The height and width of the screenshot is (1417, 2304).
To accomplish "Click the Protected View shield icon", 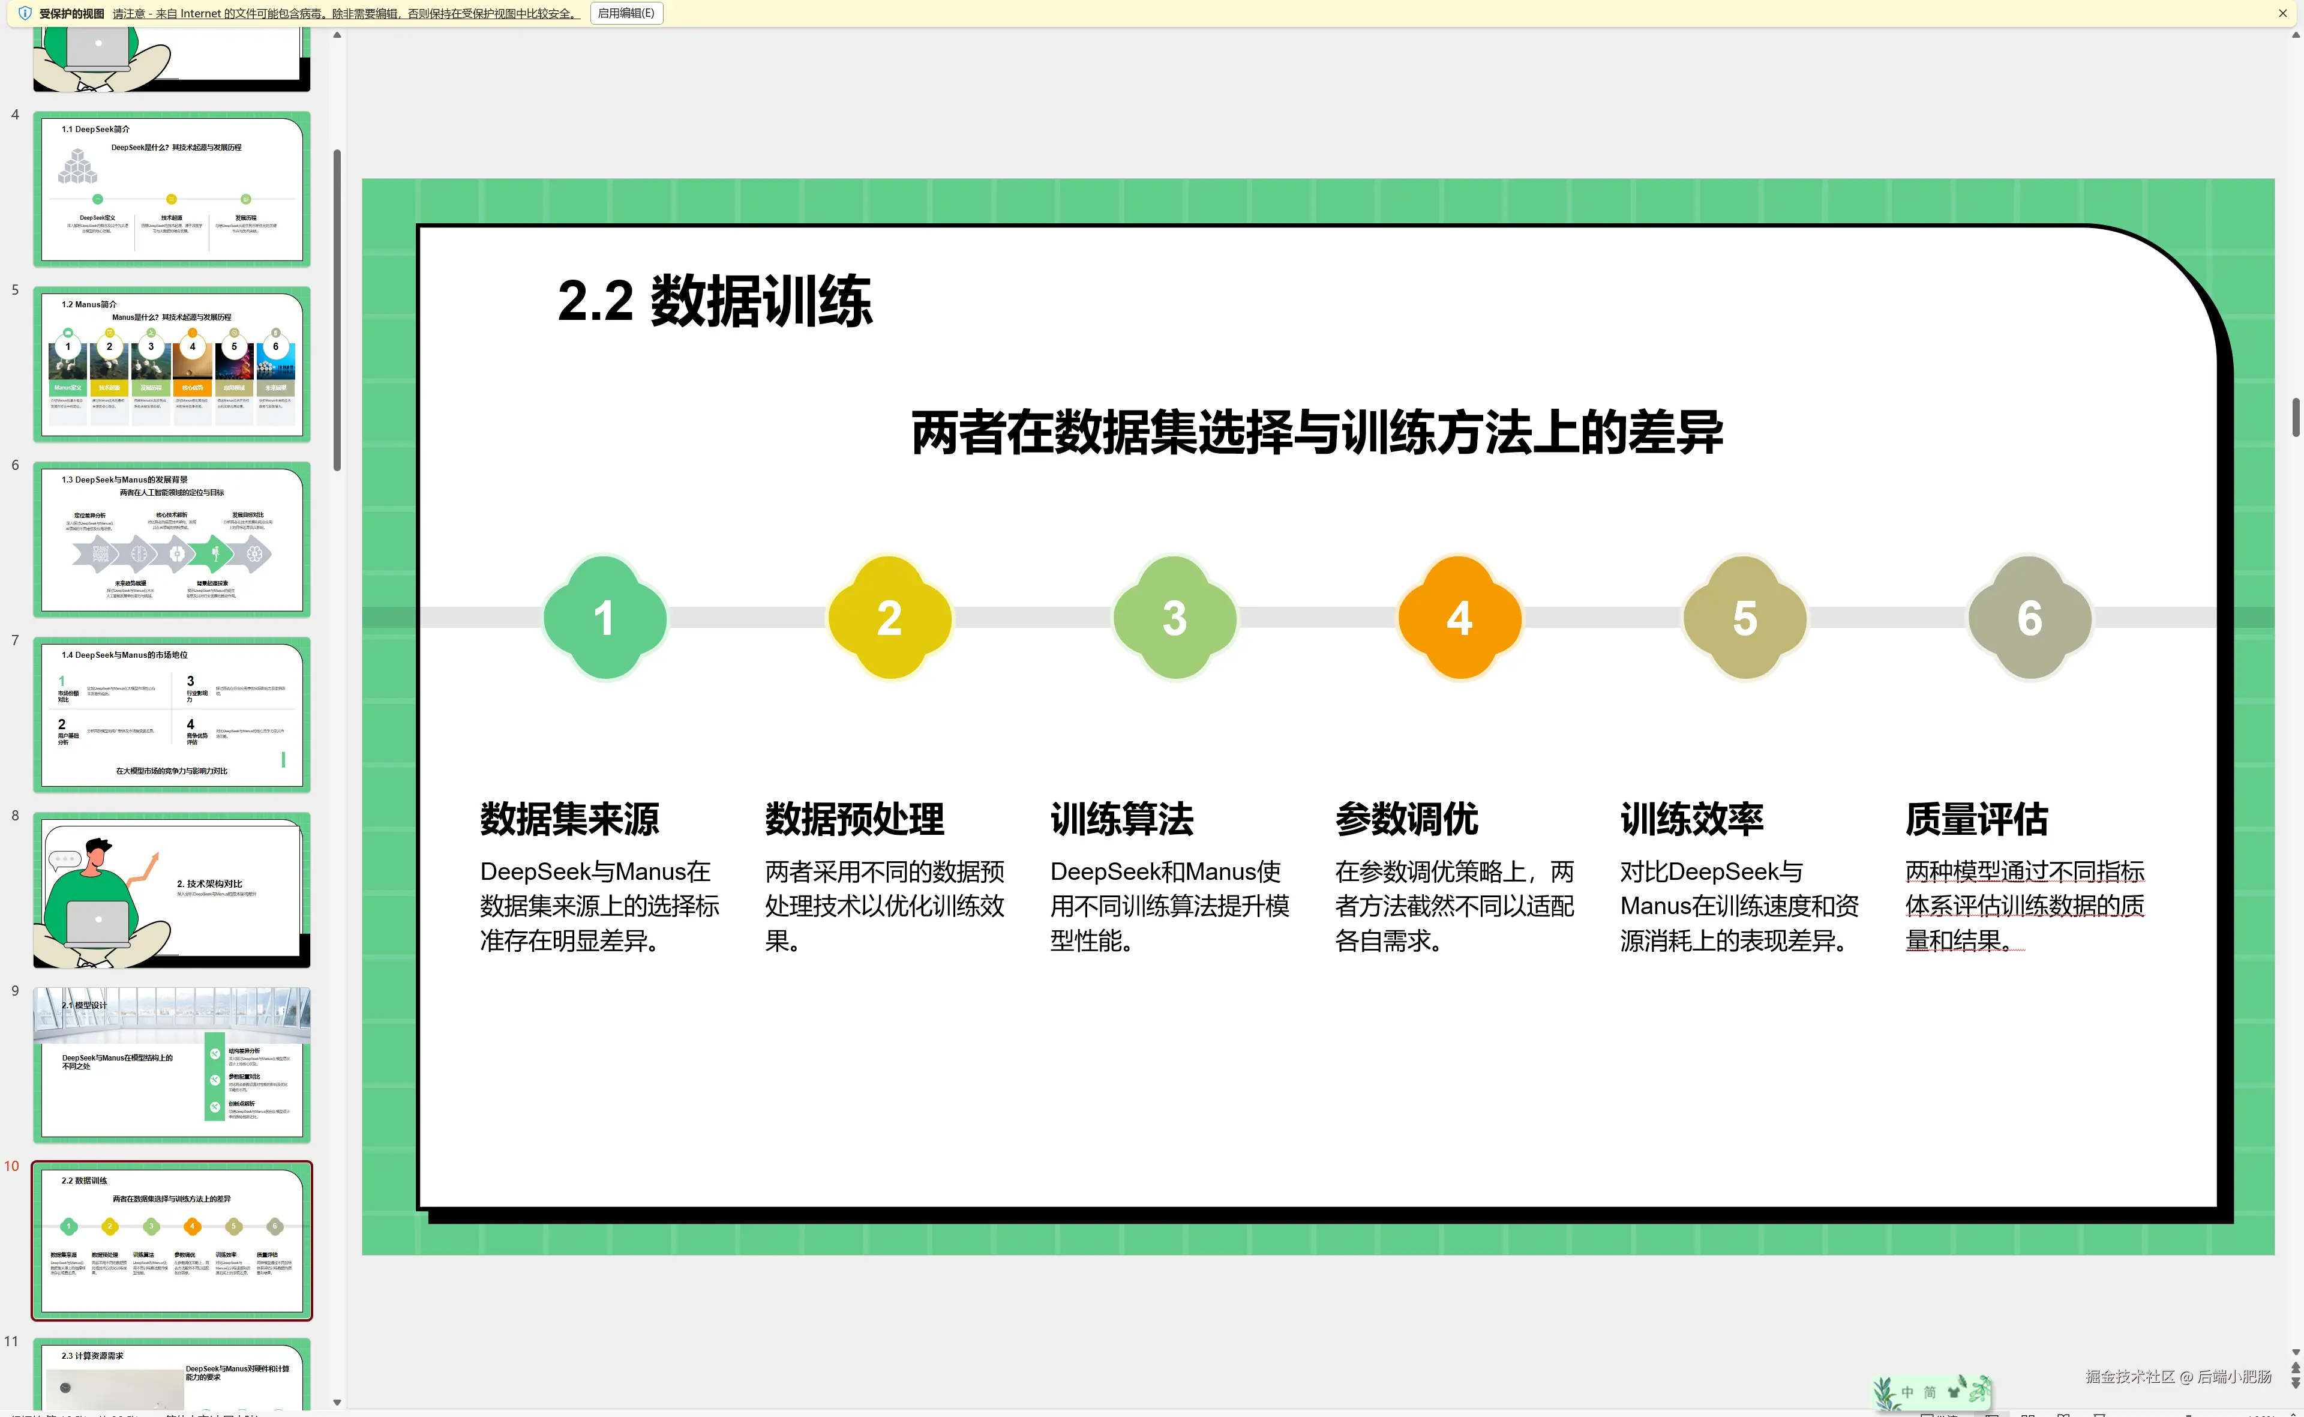I will (25, 13).
